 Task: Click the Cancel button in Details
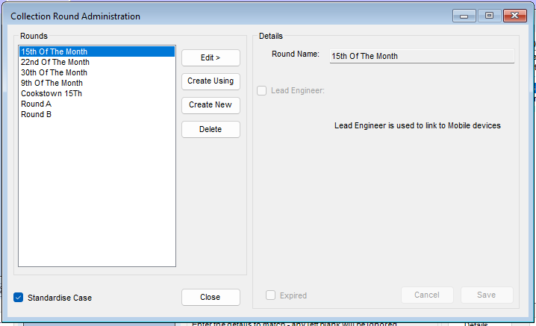coord(427,295)
